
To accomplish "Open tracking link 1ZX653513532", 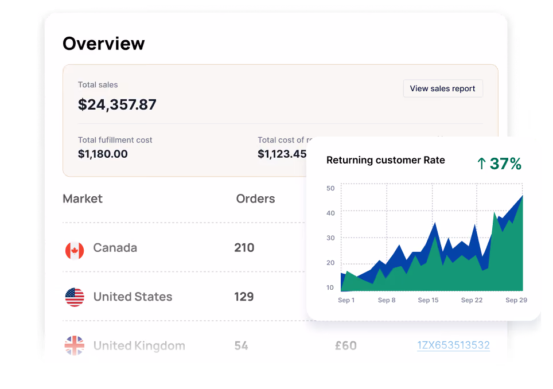I will [x=454, y=345].
